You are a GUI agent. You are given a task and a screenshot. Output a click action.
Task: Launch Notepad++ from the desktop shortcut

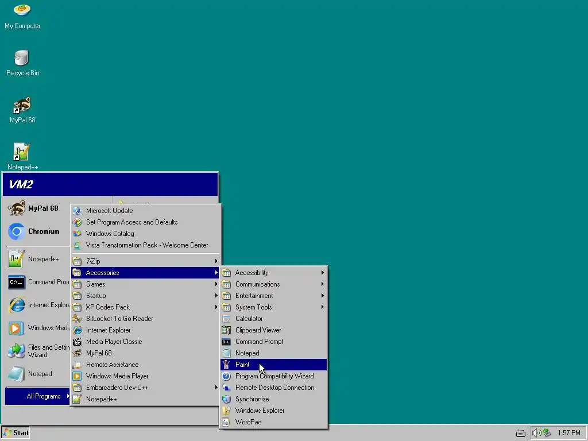[22, 157]
